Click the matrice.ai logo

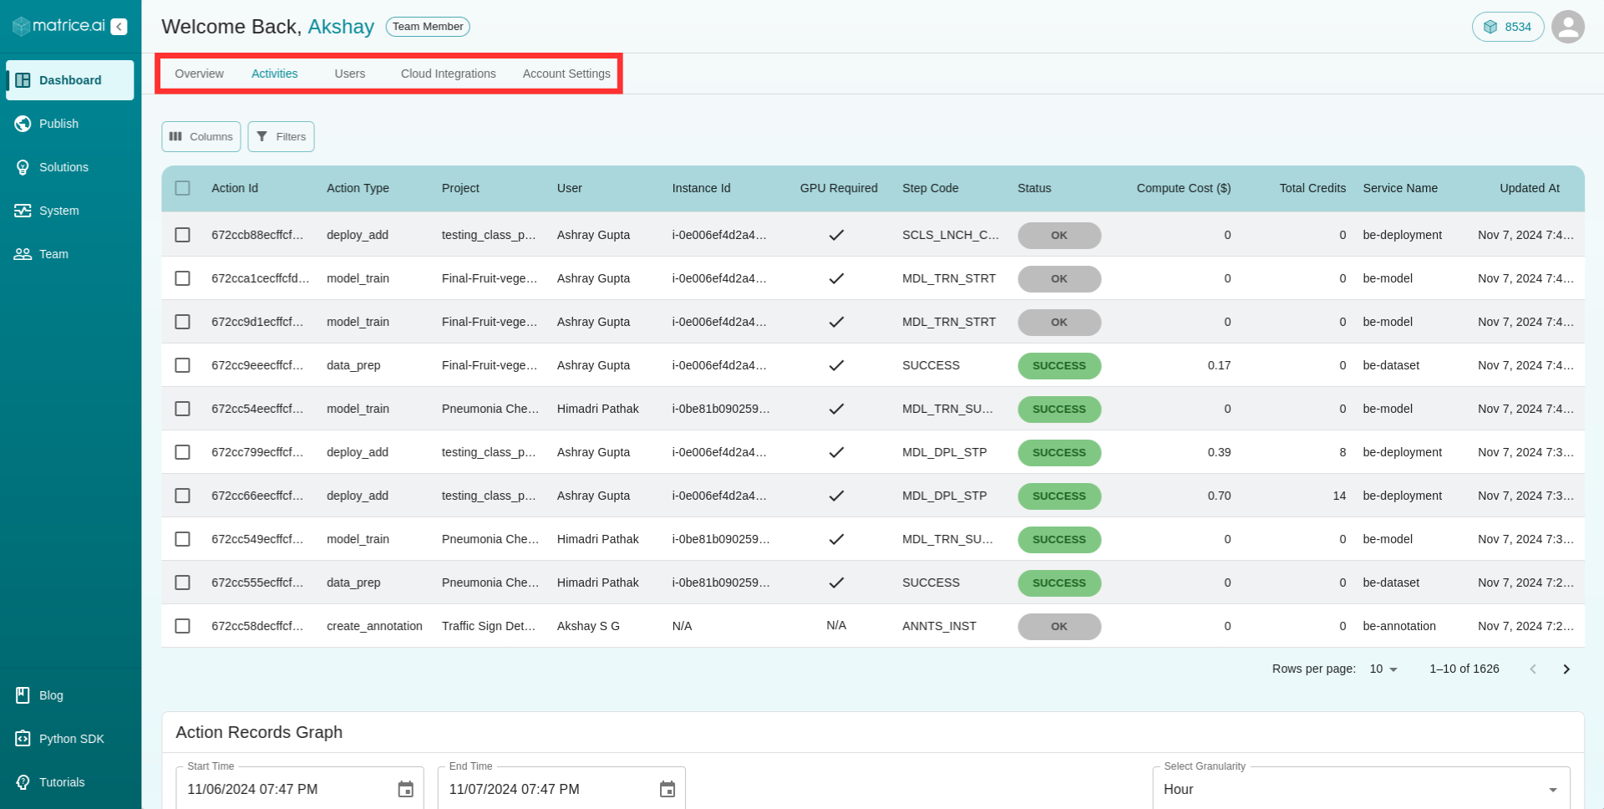click(x=58, y=26)
